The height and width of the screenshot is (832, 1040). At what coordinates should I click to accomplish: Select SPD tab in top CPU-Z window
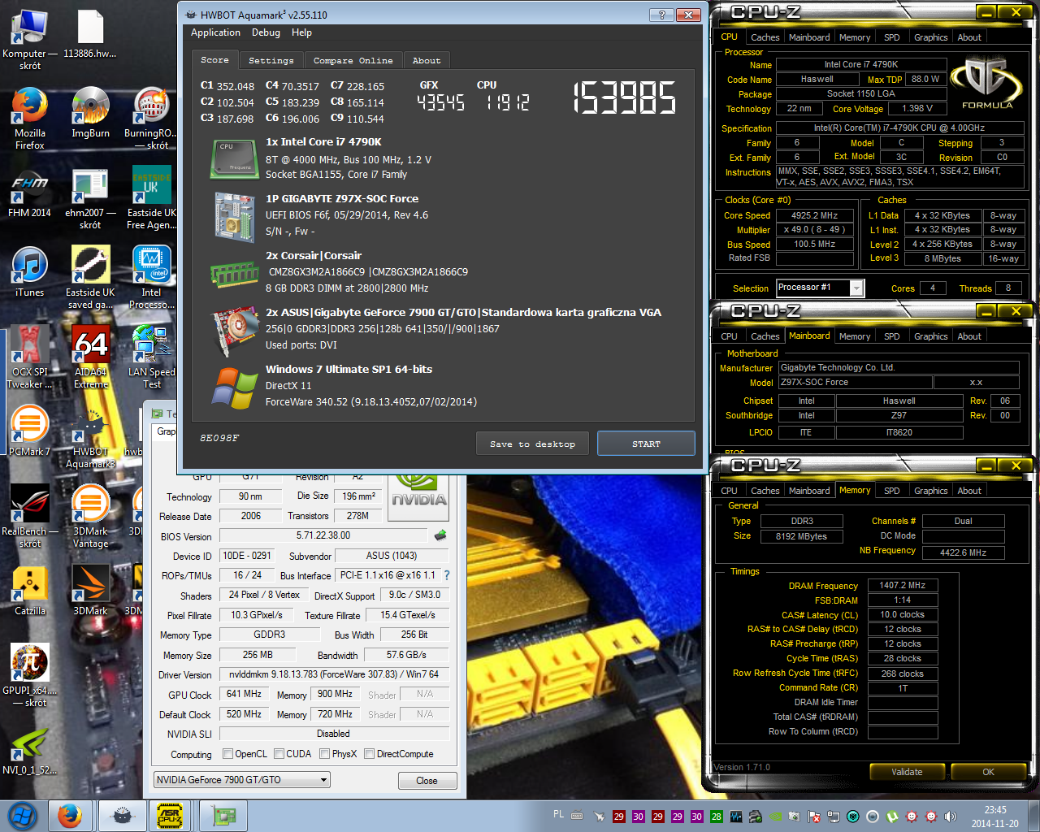891,37
